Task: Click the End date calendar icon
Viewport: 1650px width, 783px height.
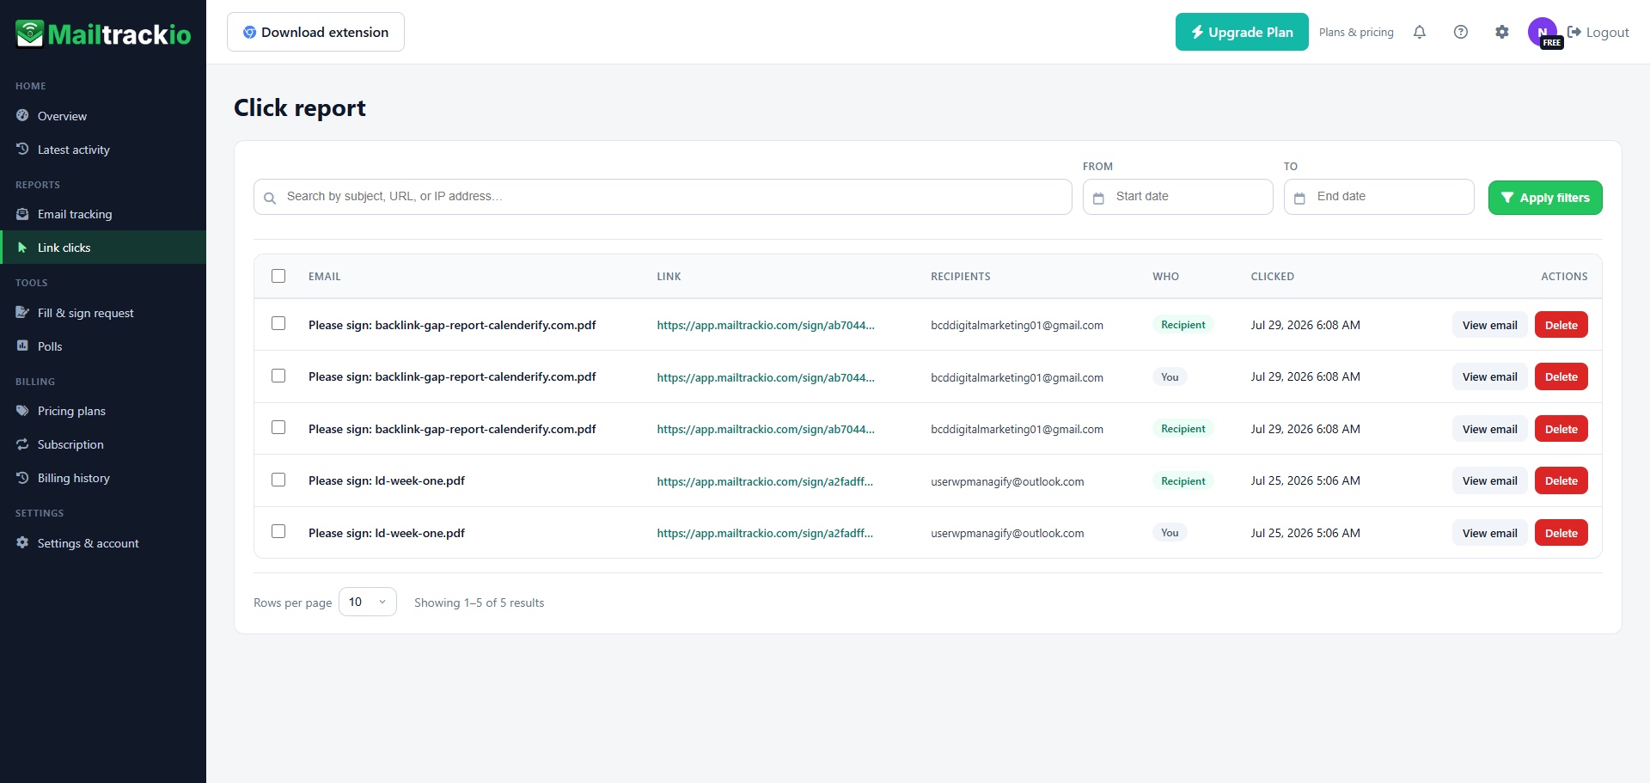Action: (x=1299, y=198)
